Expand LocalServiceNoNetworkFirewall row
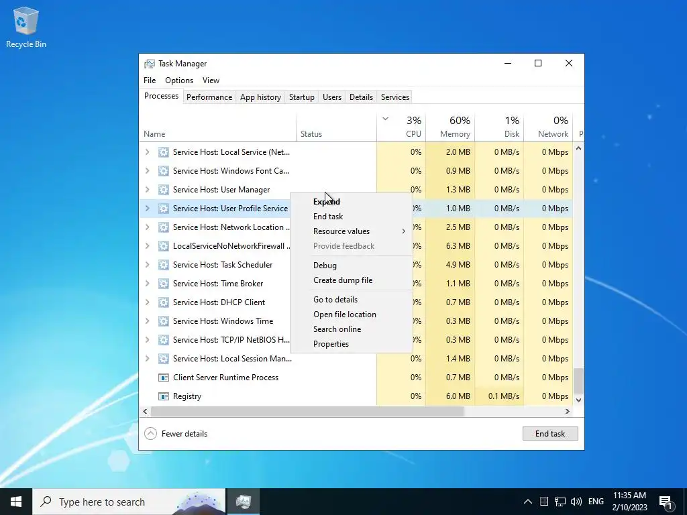The height and width of the screenshot is (515, 687). tap(147, 246)
